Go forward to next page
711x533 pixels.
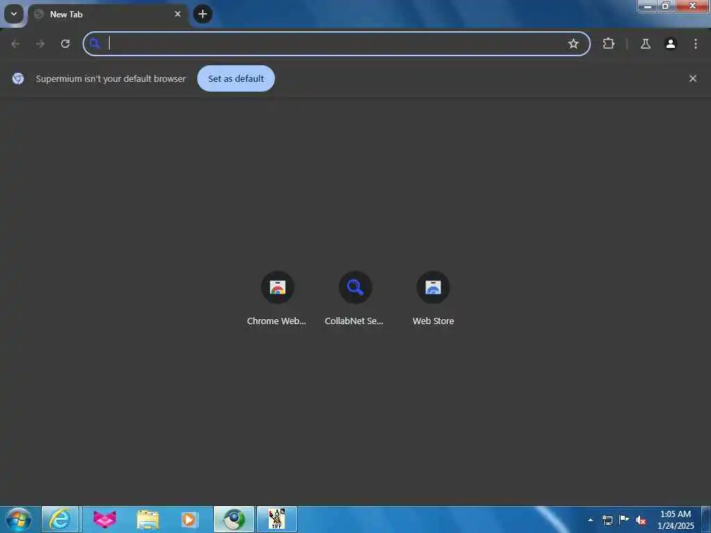(x=40, y=44)
